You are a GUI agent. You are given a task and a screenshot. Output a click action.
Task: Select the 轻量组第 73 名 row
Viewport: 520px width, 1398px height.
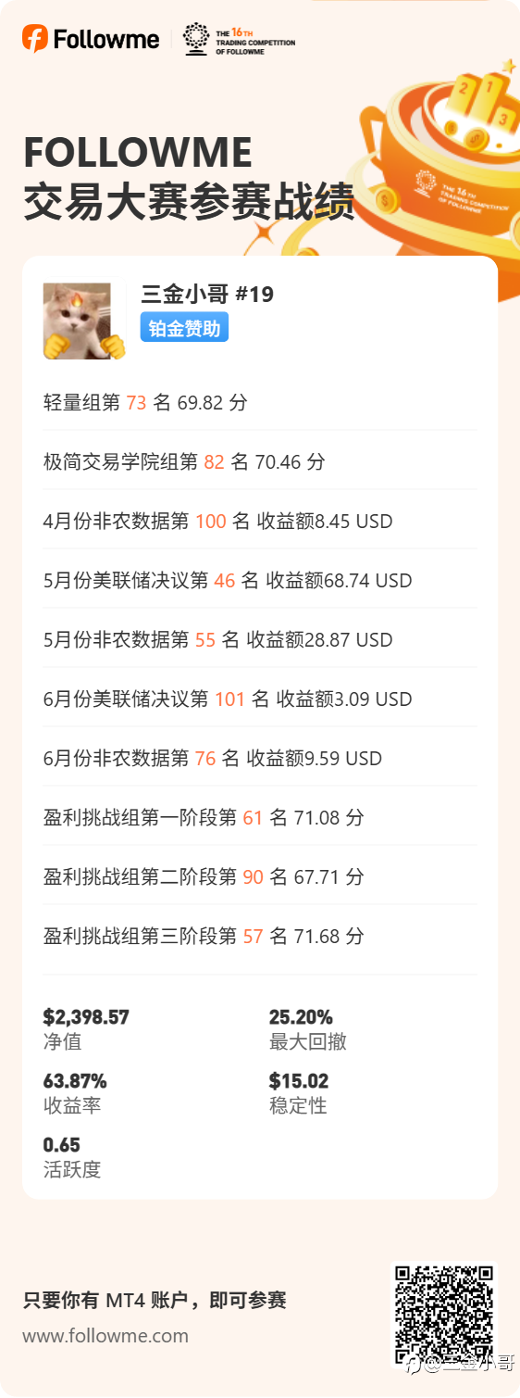pyautogui.click(x=260, y=403)
